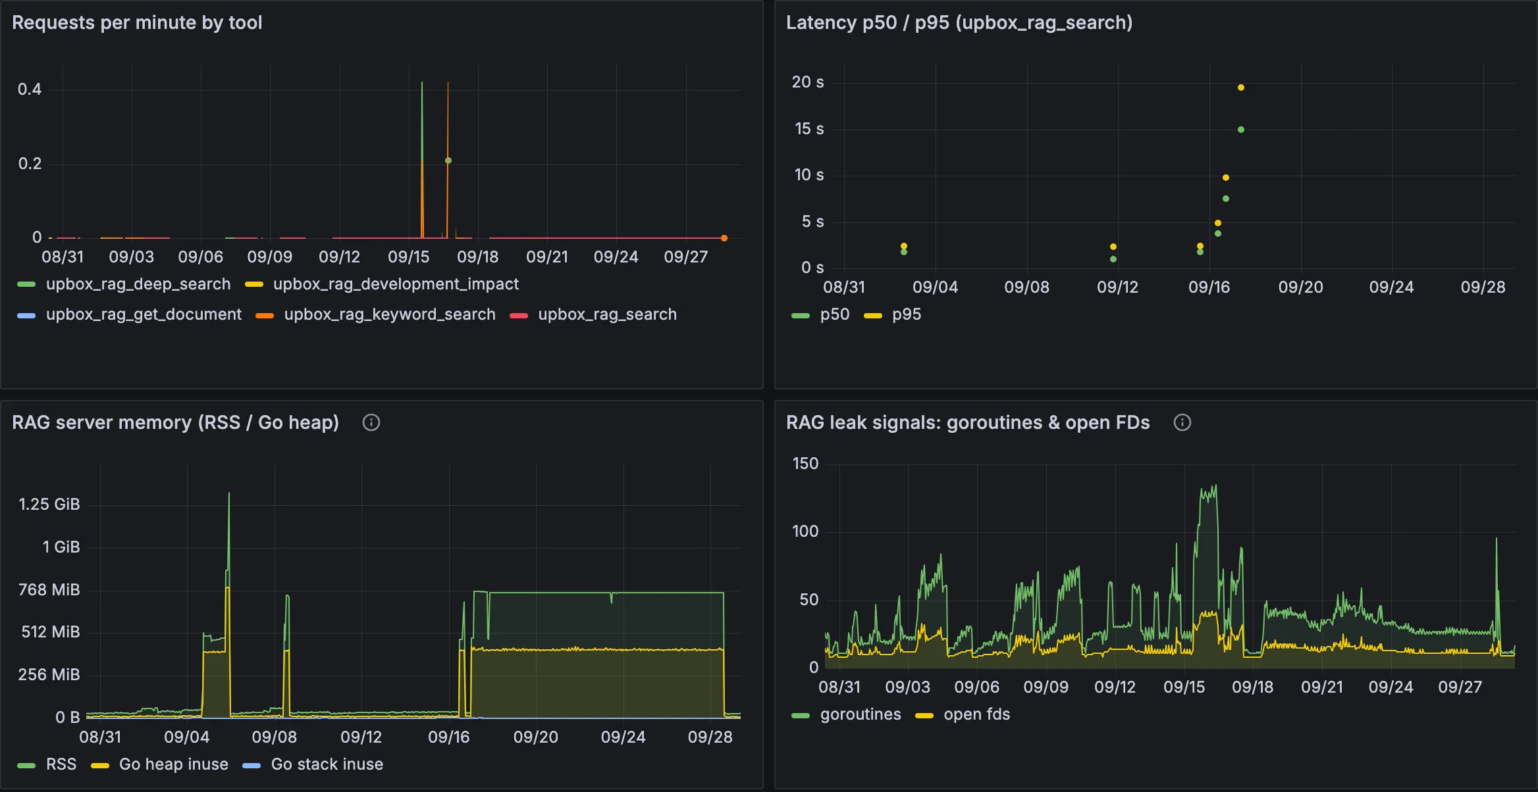Click the 09/20 date on memory chart axis
Image resolution: width=1538 pixels, height=792 pixels.
pyautogui.click(x=535, y=737)
